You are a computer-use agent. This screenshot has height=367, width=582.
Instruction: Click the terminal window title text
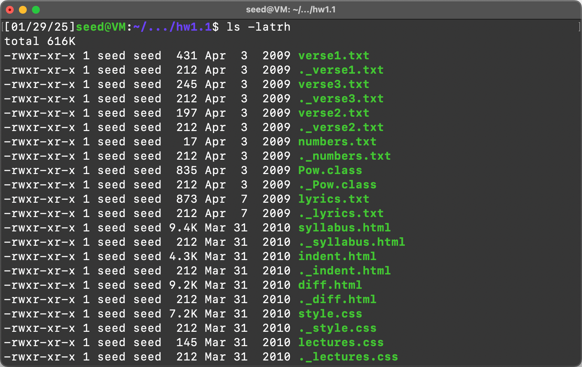[x=291, y=10]
